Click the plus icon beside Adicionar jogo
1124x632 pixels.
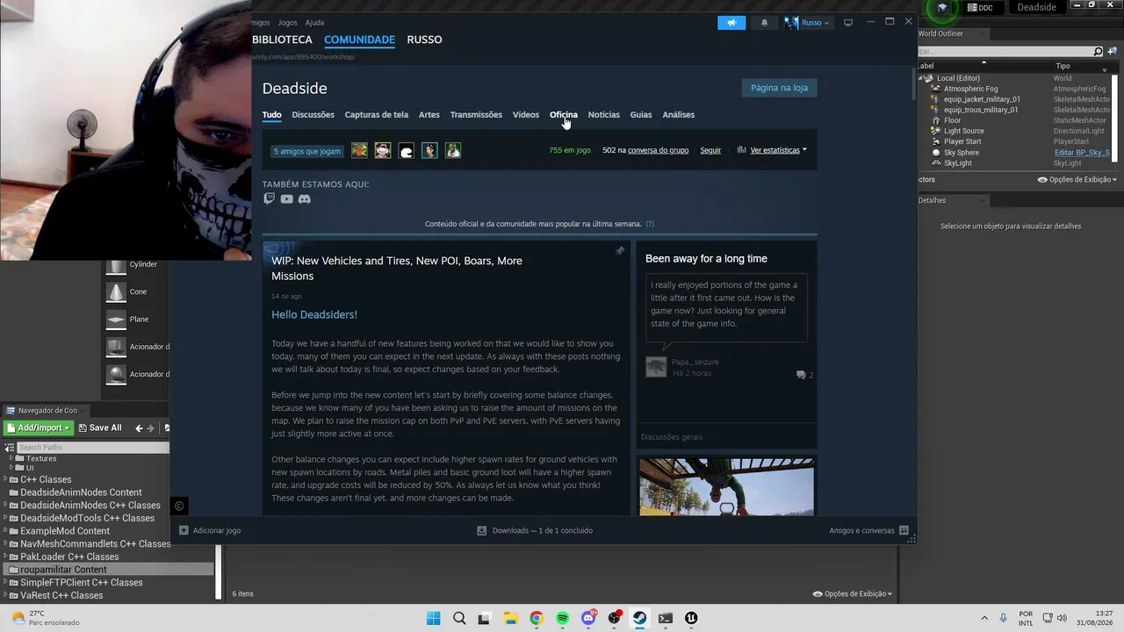(184, 530)
